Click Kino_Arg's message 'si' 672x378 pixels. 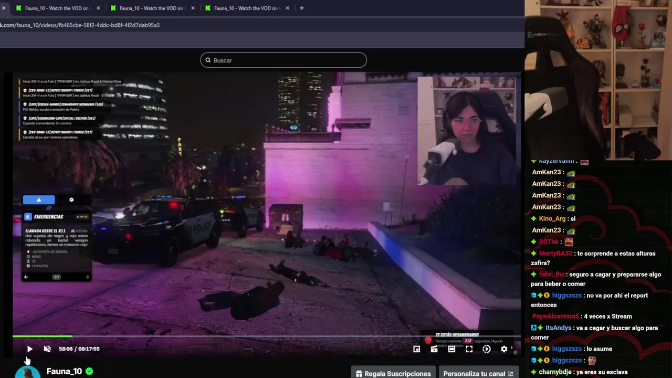click(573, 219)
